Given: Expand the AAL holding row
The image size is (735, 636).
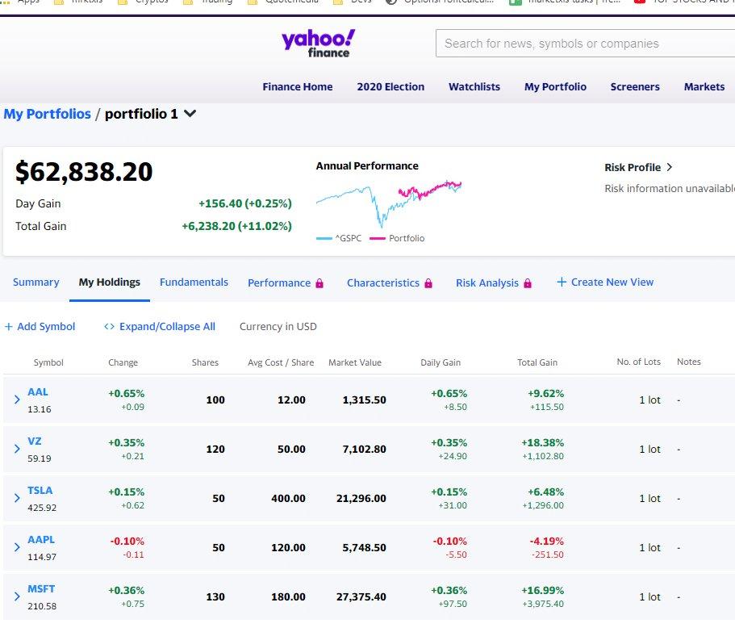Looking at the screenshot, I should click(x=16, y=399).
